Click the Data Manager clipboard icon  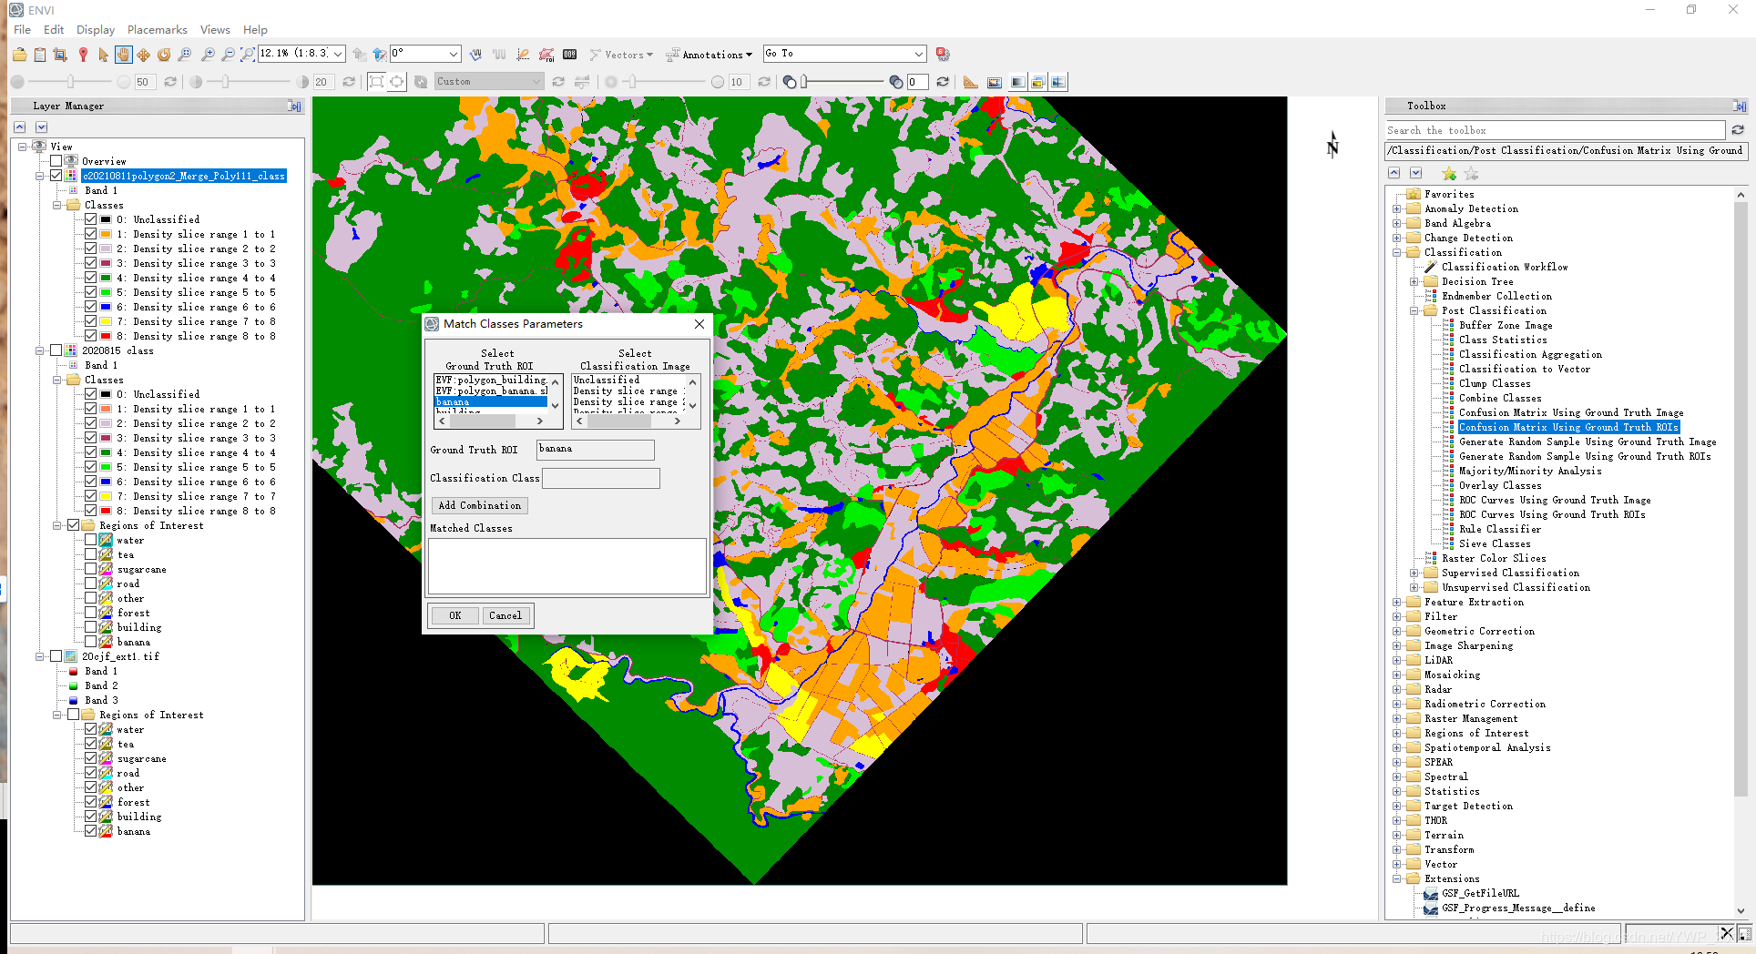(40, 55)
